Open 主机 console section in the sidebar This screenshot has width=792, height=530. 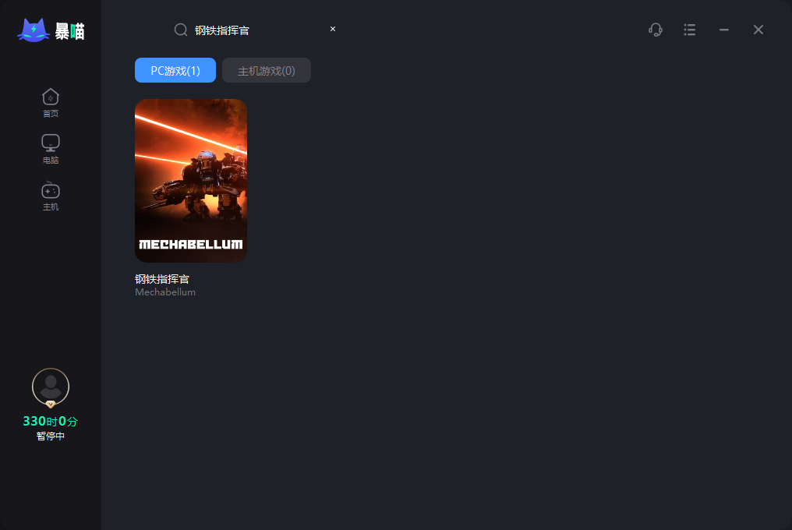51,196
